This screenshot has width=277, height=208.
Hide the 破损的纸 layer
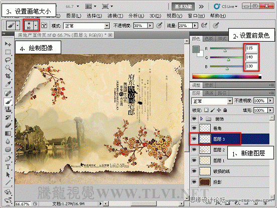[x=194, y=171]
